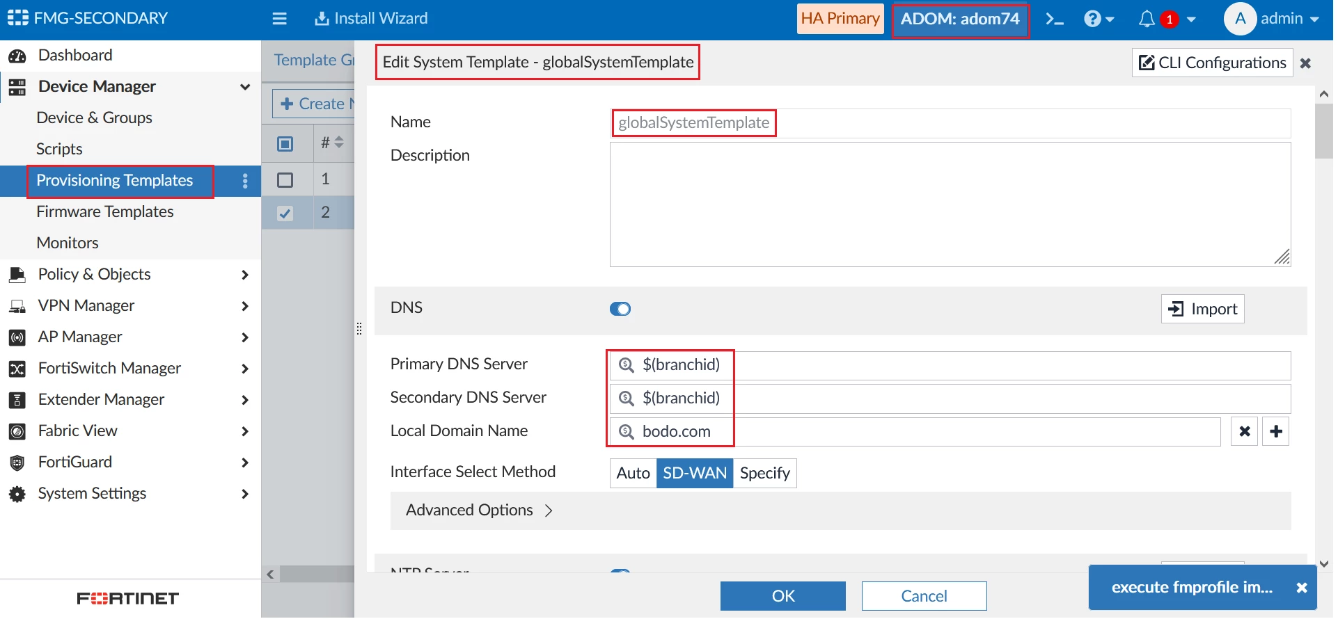Screen dimensions: 1338x619
Task: Click the admin avatar icon
Action: coord(1240,19)
